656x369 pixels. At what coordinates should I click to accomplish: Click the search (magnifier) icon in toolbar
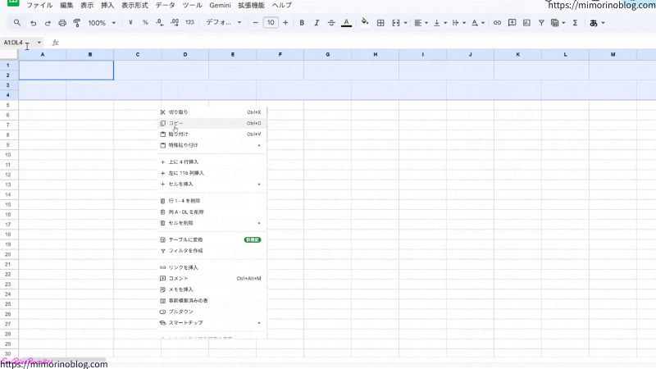[x=16, y=23]
